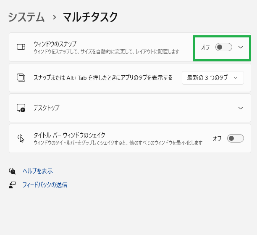Open the フィードバックの送信 link
257x235 pixels.
point(45,185)
